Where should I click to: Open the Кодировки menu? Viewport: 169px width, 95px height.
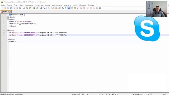pyautogui.click(x=29, y=5)
